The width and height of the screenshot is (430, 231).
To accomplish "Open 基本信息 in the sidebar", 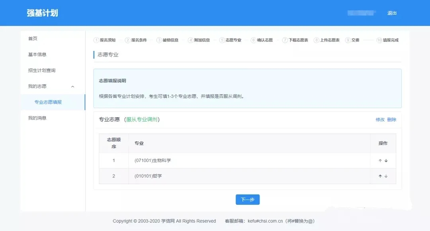I will click(x=37, y=54).
